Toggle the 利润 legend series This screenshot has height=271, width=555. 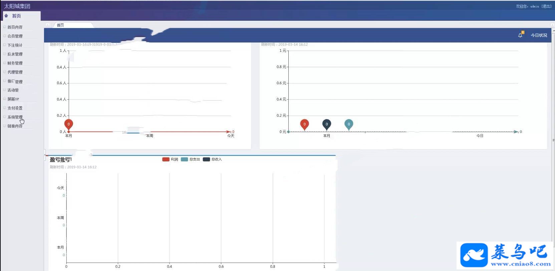170,159
